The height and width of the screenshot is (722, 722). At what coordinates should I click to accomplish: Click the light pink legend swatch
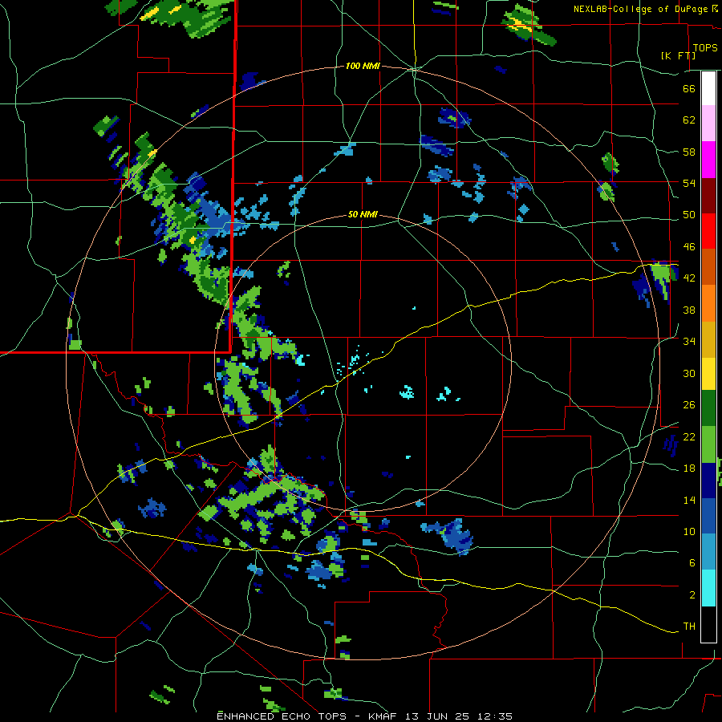point(708,123)
